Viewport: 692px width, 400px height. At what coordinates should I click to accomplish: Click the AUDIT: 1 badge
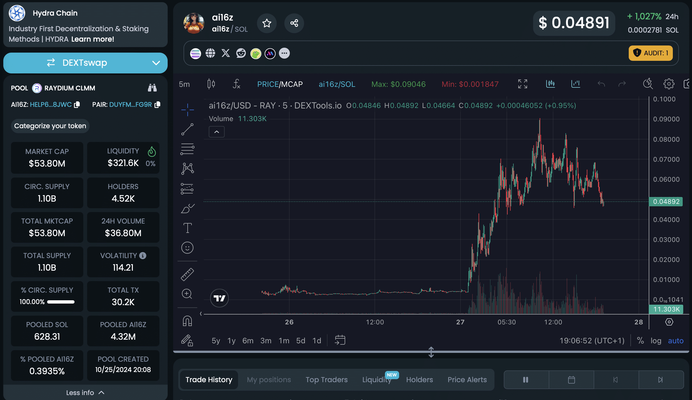point(651,53)
